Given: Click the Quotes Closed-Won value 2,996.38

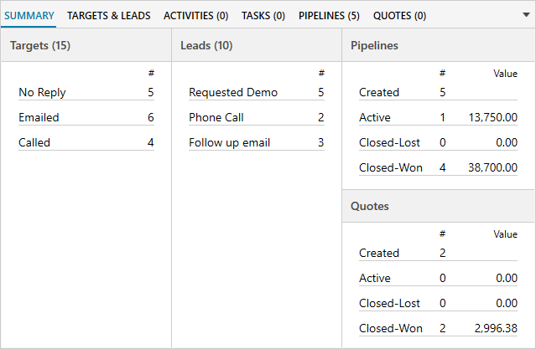Looking at the screenshot, I should pos(497,329).
